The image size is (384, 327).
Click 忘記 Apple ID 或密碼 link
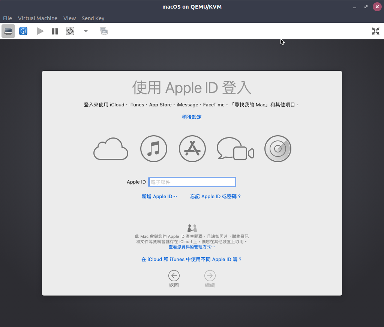tap(216, 196)
